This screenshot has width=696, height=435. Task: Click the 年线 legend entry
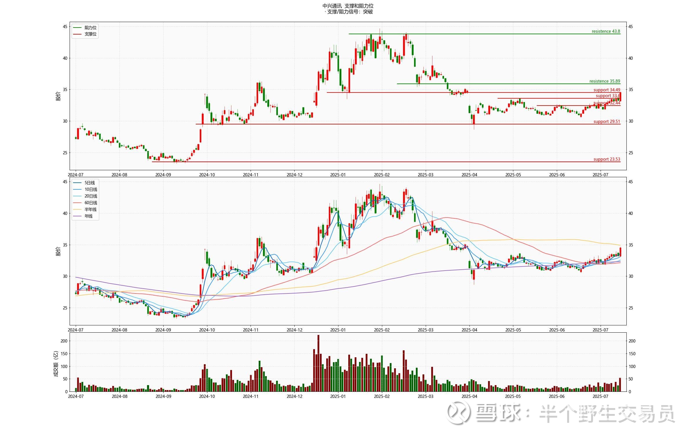(x=88, y=216)
